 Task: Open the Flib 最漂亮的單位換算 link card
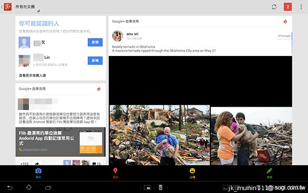tap(61, 142)
